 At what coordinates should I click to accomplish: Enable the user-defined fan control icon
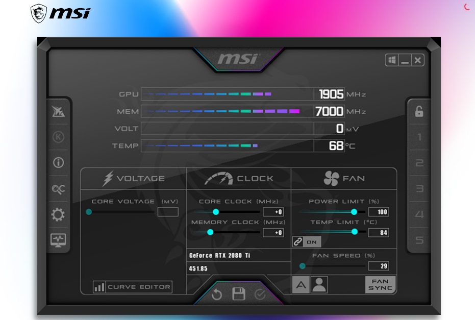tap(319, 285)
